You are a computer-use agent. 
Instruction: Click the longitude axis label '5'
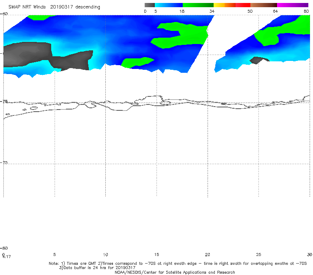click(54, 254)
